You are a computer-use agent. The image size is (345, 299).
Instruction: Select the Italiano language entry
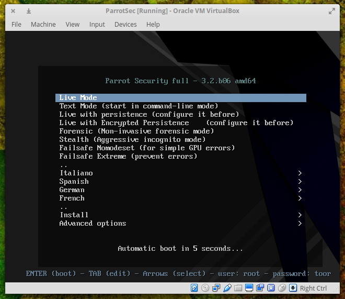(181, 173)
